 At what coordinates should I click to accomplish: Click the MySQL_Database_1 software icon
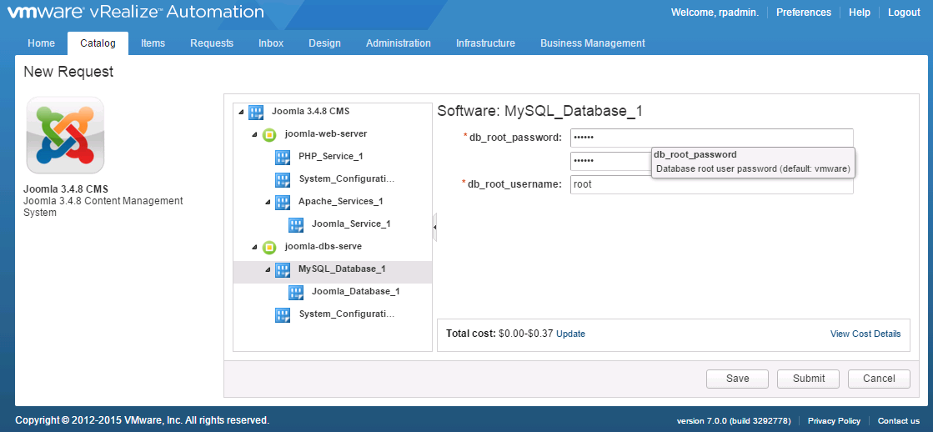283,269
